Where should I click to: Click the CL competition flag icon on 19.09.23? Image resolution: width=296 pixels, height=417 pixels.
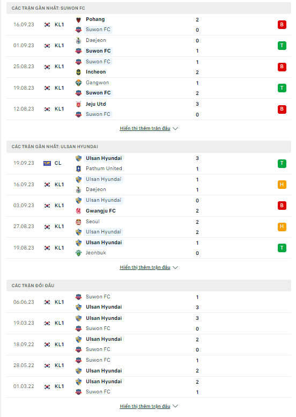click(x=47, y=163)
